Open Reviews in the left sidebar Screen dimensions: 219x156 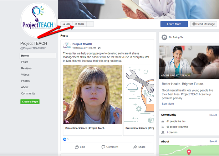[x=26, y=68]
